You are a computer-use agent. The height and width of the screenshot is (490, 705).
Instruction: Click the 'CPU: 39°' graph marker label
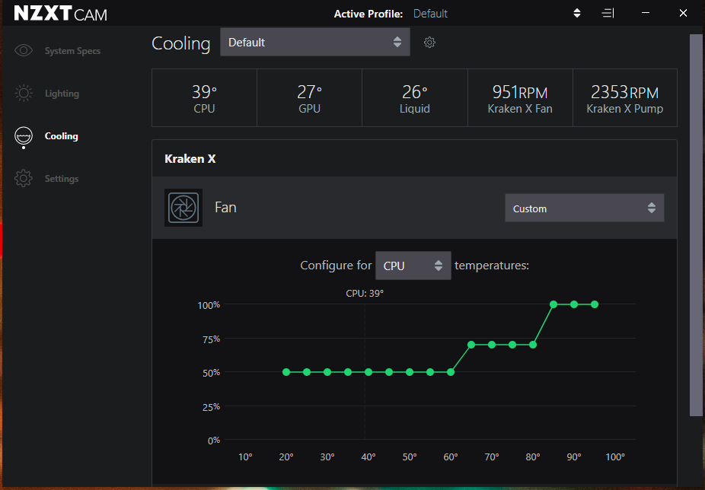[365, 294]
